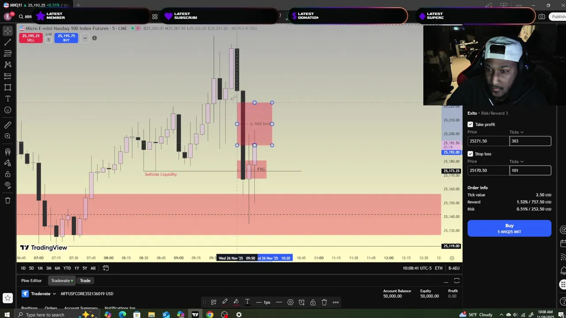
Task: Select the zoom in tool
Action: (x=8, y=136)
